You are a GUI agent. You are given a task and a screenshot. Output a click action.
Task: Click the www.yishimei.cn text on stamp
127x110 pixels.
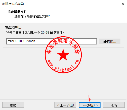(x=63, y=66)
